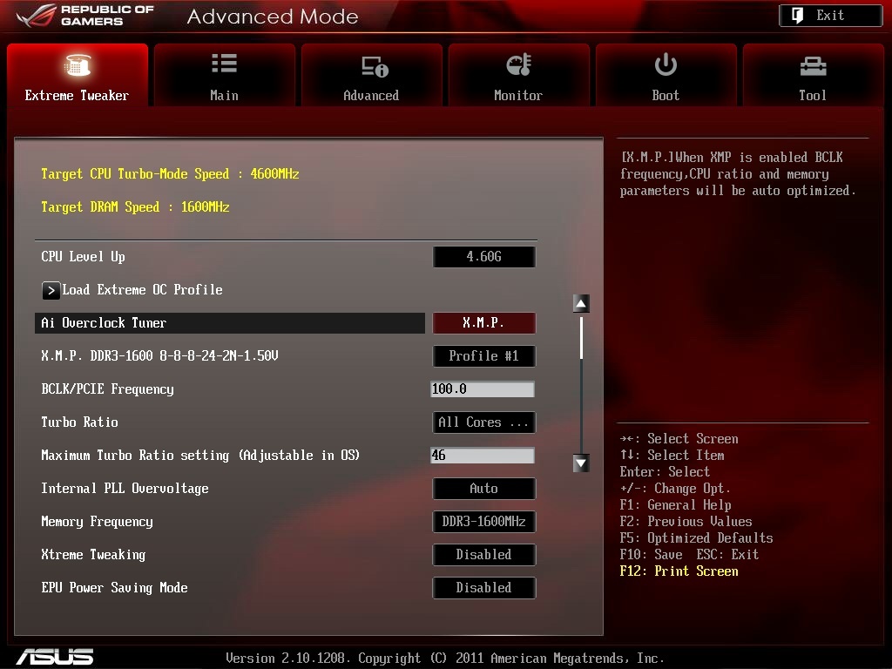Select X.M.P. DDR3-1600 8-8-8-24-2N-1.50V label
Viewport: 892px width, 669px height.
(x=160, y=356)
